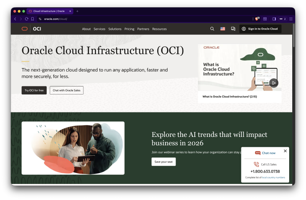
Task: Open the local country numbers link
Action: 273,177
